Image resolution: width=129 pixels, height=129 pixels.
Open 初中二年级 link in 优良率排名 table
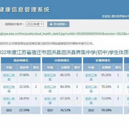tap(9, 77)
